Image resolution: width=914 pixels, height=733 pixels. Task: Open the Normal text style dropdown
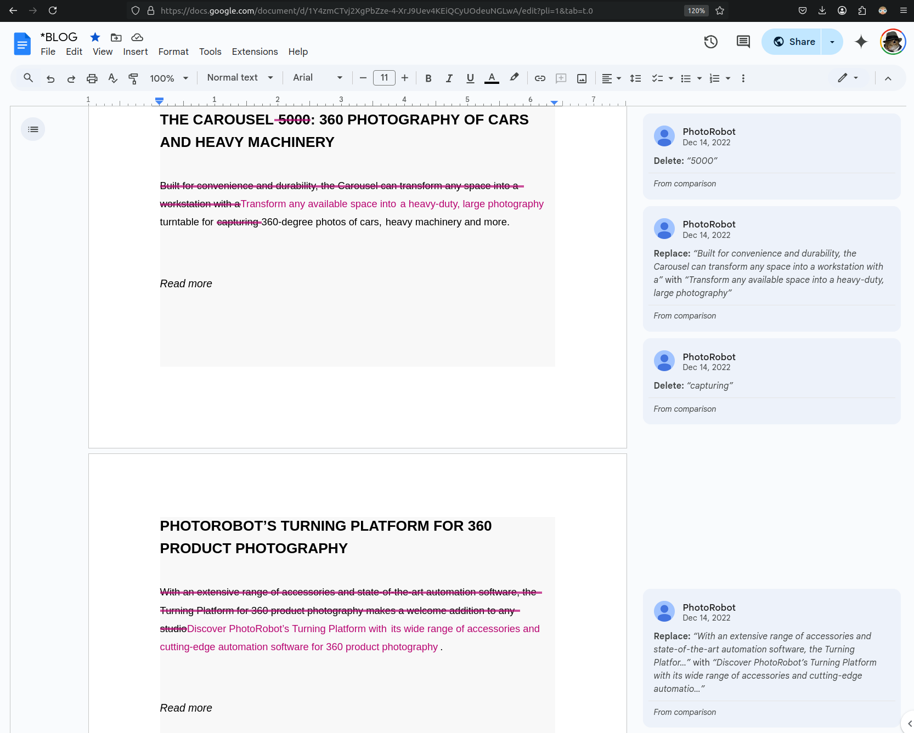pos(240,78)
